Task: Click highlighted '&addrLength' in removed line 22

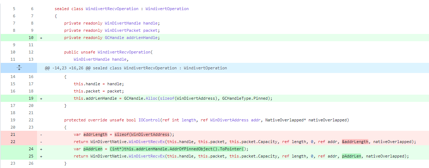Action: (355, 142)
